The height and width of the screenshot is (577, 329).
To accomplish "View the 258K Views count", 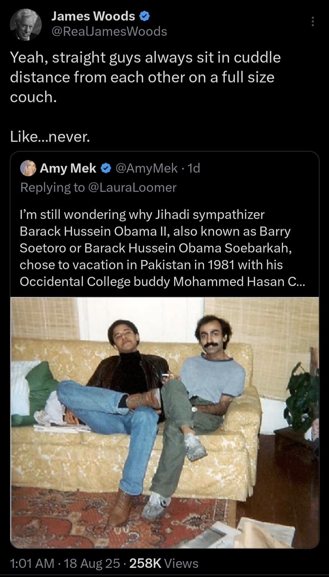I will coord(164,563).
